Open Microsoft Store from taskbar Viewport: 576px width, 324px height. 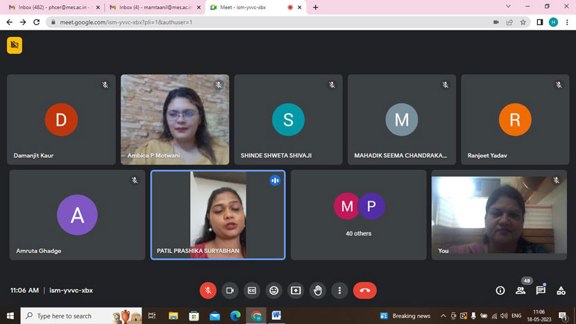194,316
